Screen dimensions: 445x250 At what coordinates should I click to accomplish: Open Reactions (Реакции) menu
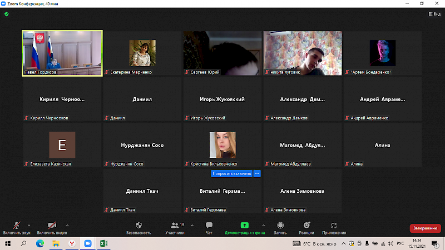[306, 226]
